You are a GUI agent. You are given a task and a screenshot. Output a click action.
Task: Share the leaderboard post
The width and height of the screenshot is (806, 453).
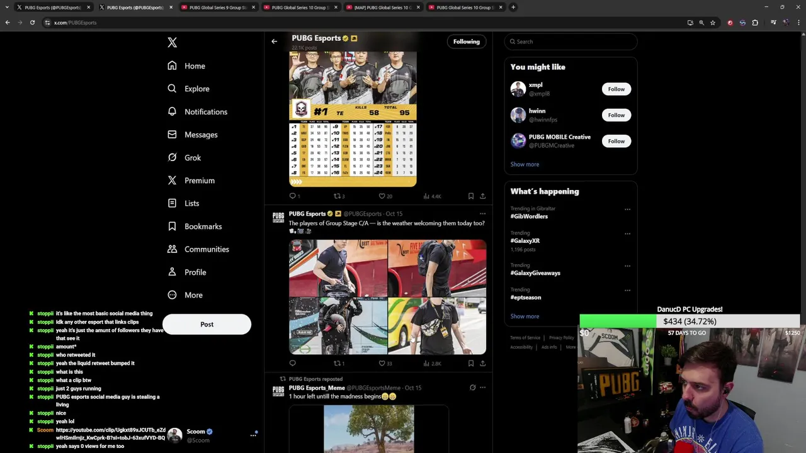click(482, 196)
